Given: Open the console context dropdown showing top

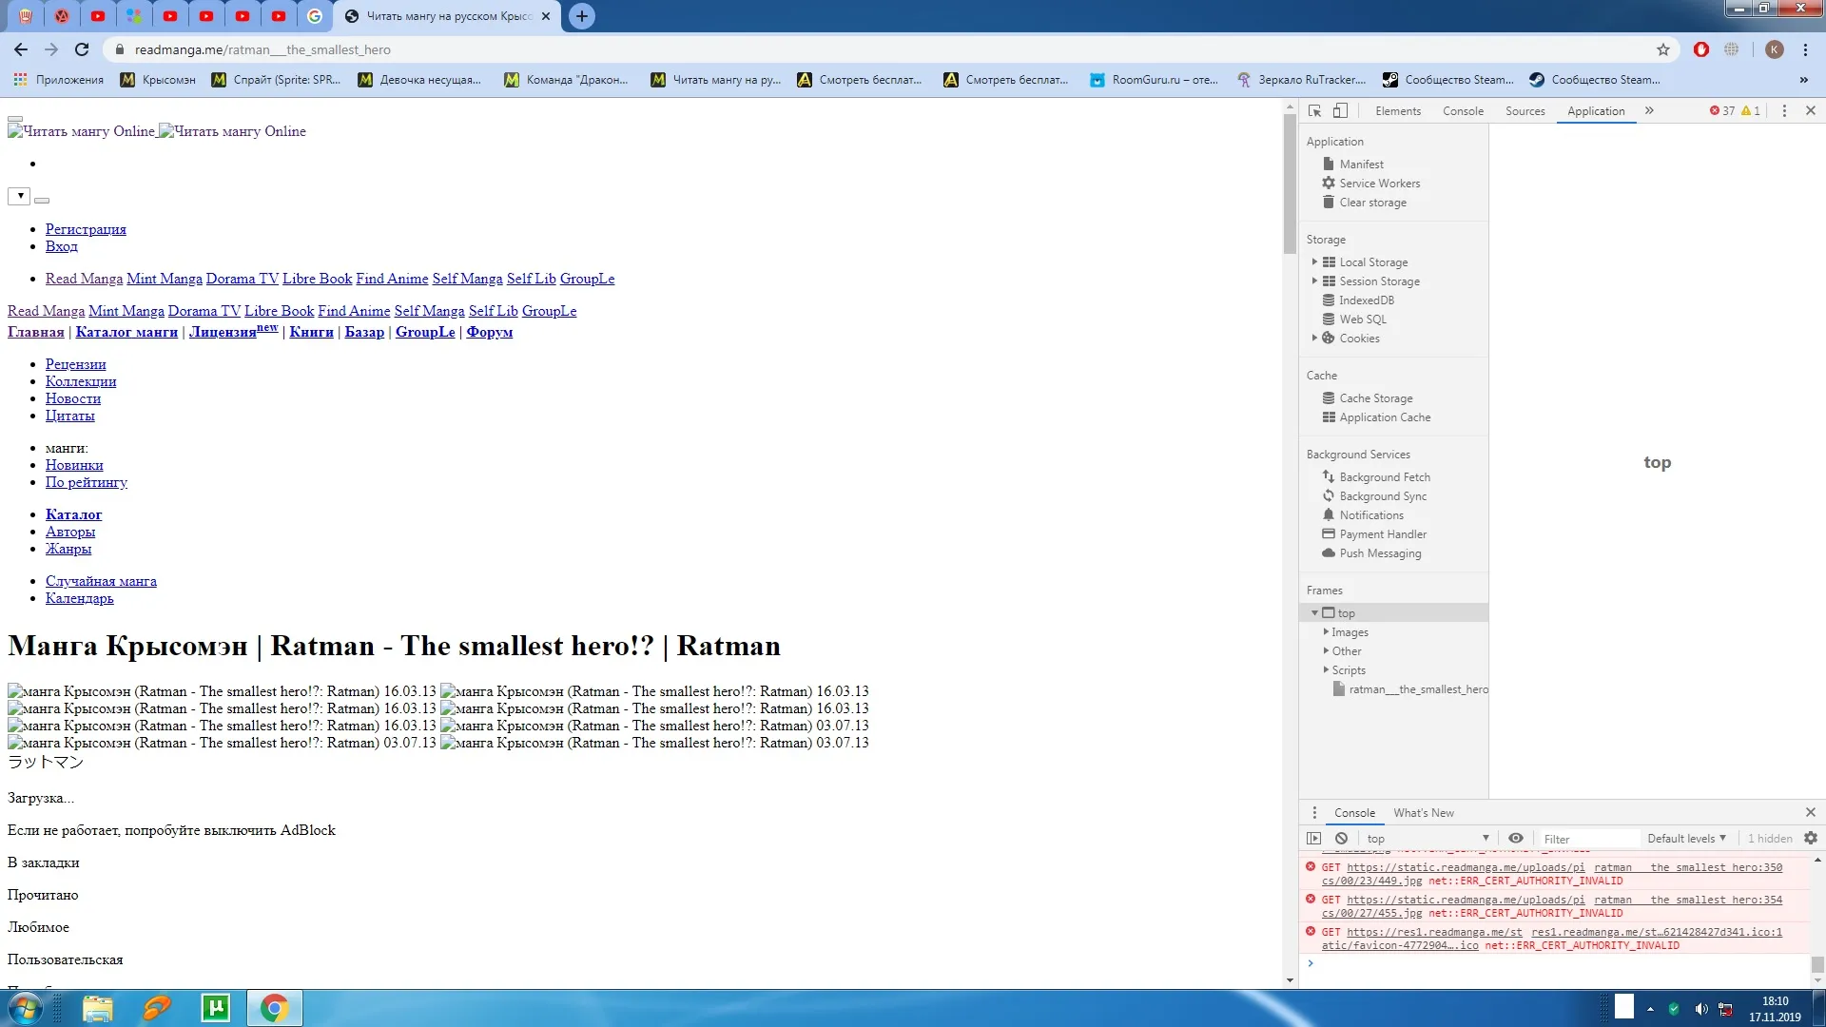Looking at the screenshot, I should click(x=1427, y=839).
